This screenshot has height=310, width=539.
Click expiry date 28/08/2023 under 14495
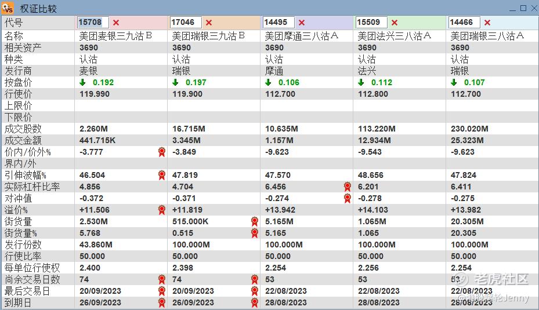[286, 303]
